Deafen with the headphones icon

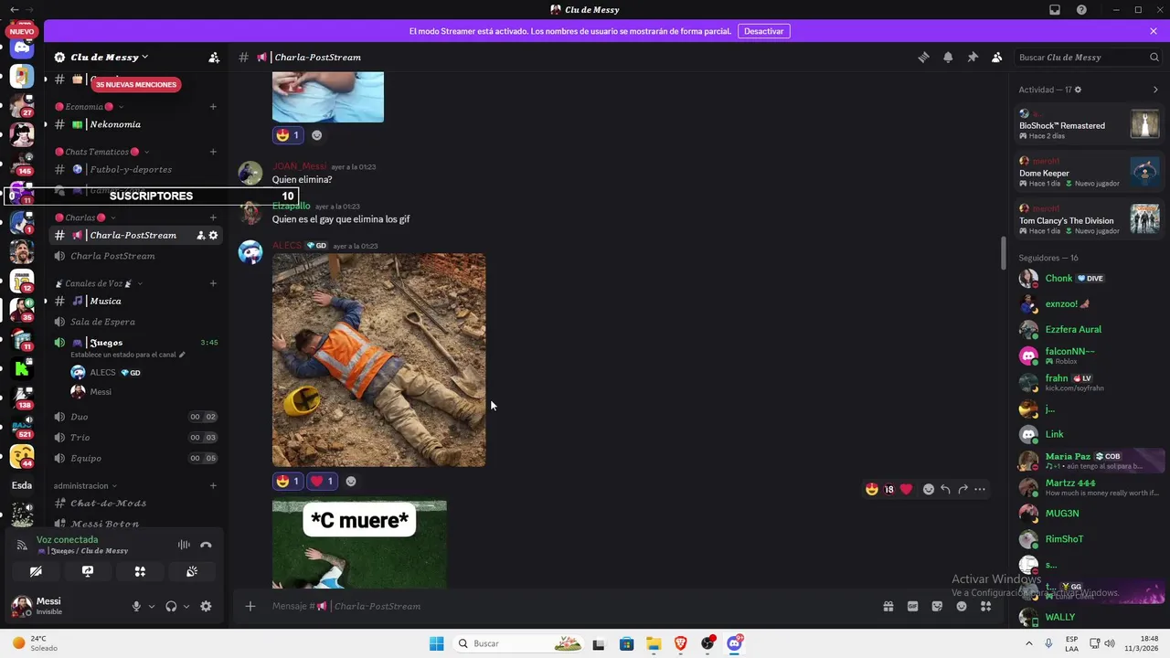pos(171,606)
